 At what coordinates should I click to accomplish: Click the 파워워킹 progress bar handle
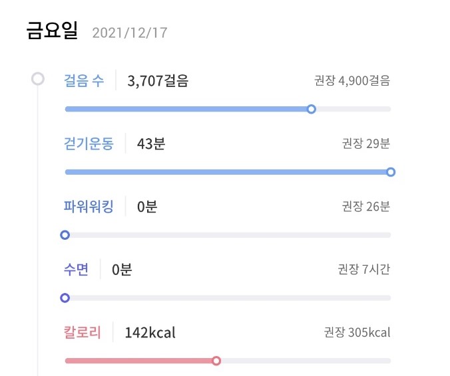(65, 235)
